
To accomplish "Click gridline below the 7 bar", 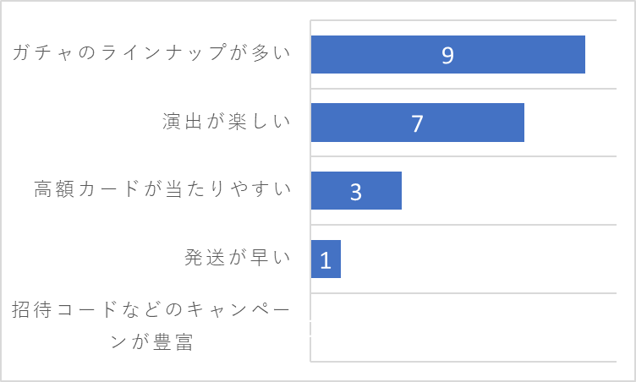I will (463, 156).
